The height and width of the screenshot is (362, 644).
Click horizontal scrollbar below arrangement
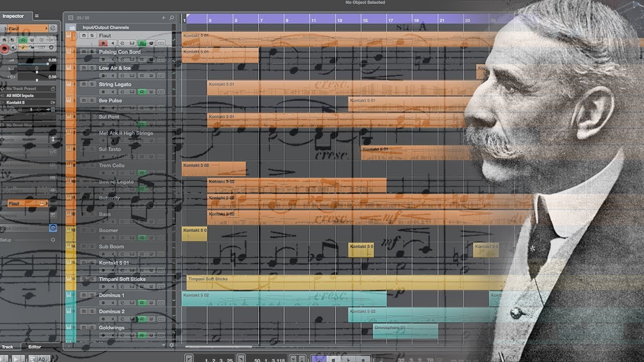[x=219, y=346]
